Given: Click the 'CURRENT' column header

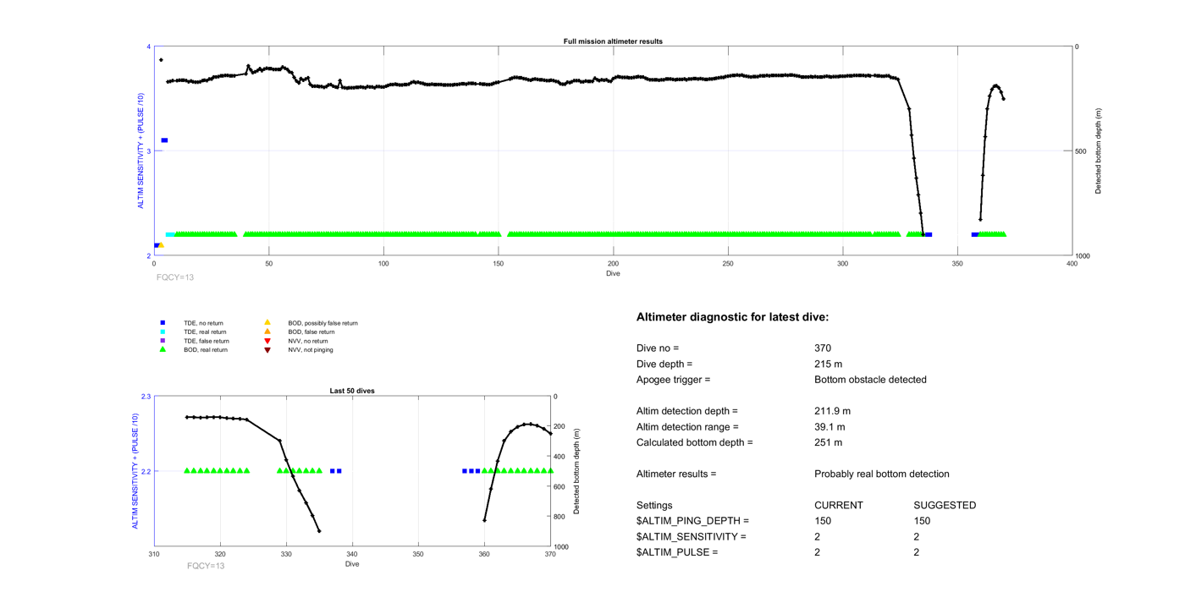Looking at the screenshot, I should 838,505.
